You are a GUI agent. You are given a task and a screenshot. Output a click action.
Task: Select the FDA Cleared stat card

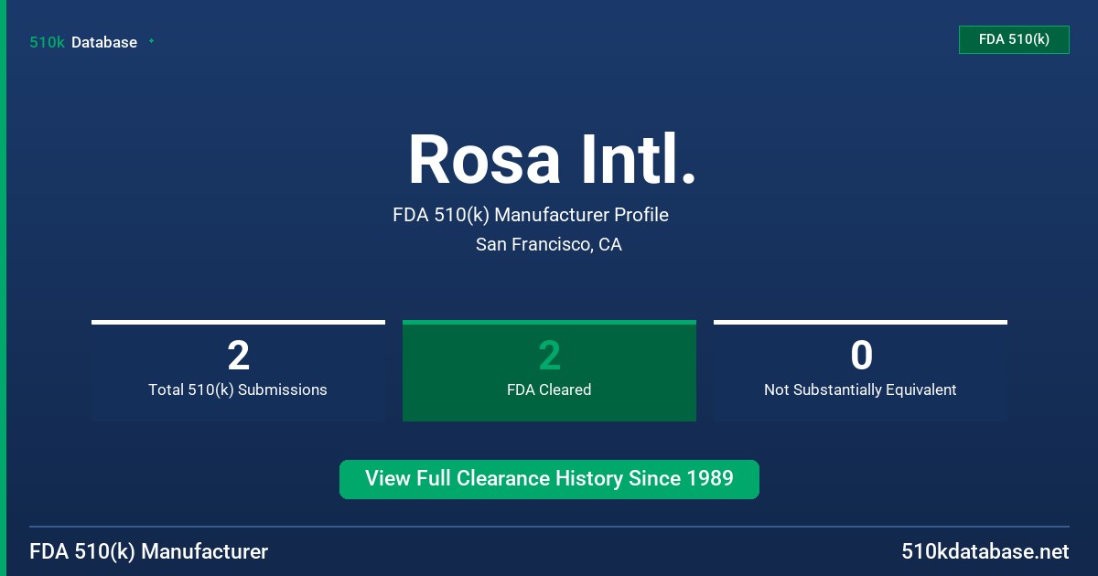click(x=549, y=370)
